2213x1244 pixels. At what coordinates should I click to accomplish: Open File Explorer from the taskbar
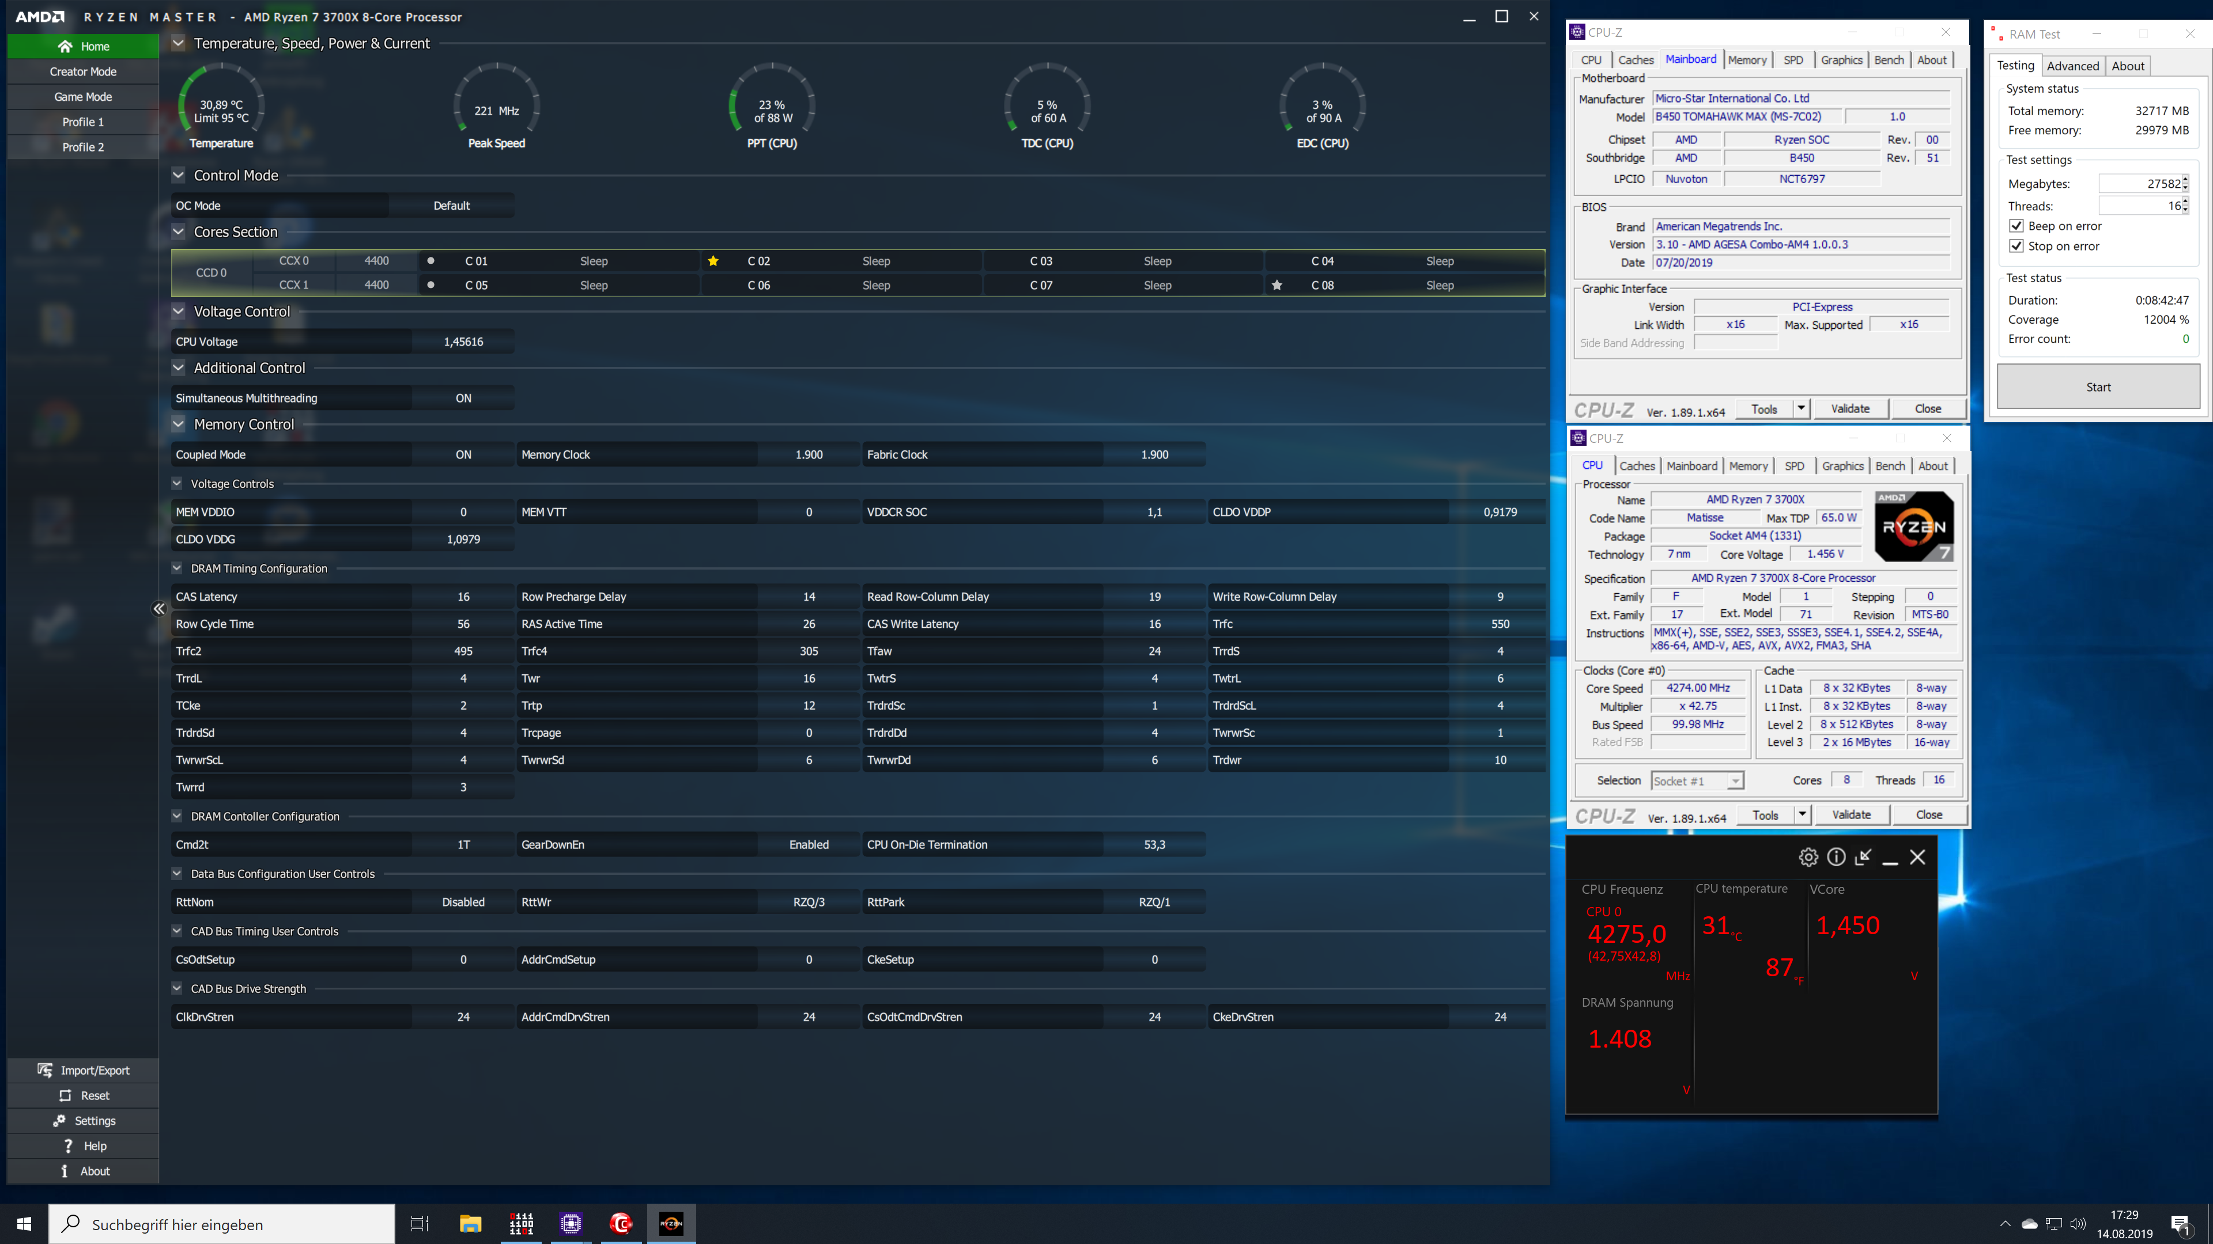pyautogui.click(x=470, y=1223)
